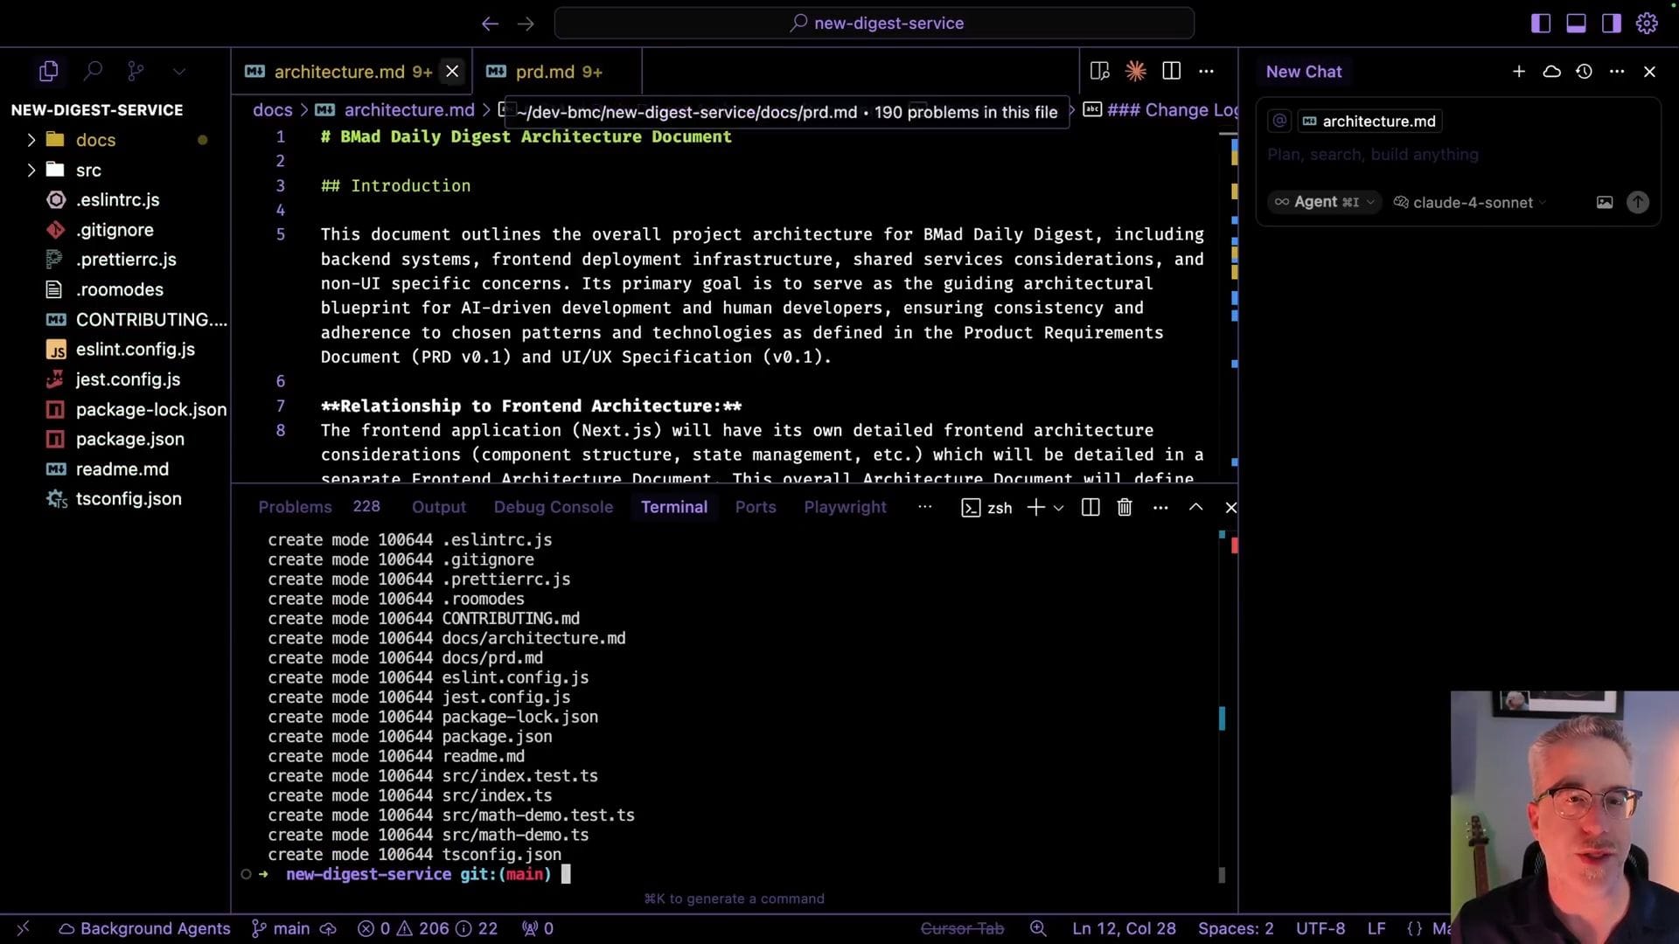Image resolution: width=1679 pixels, height=944 pixels.
Task: Click the send arrow button in chat
Action: coord(1637,202)
